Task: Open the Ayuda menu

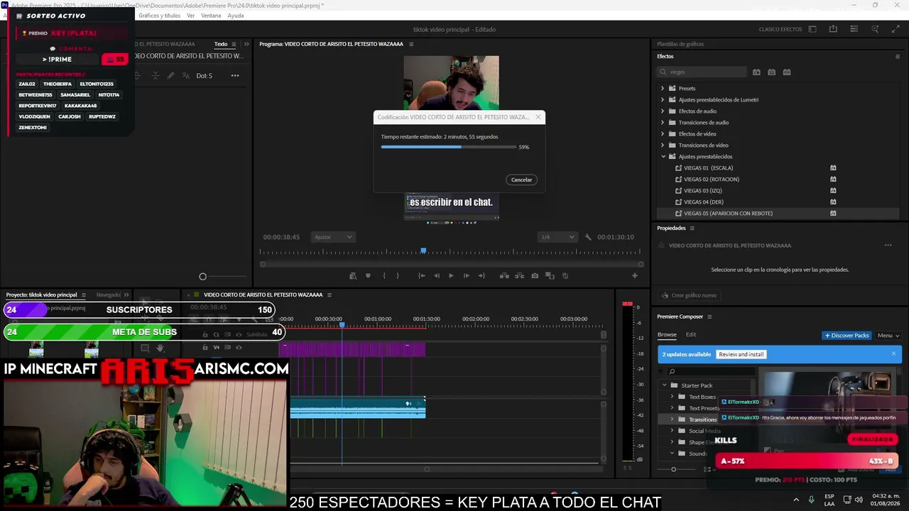Action: point(236,16)
